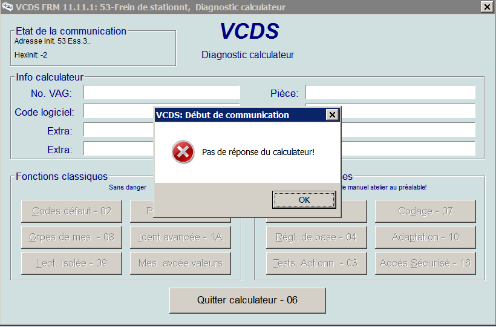Close the main VCDS diagnostic window

[486, 7]
